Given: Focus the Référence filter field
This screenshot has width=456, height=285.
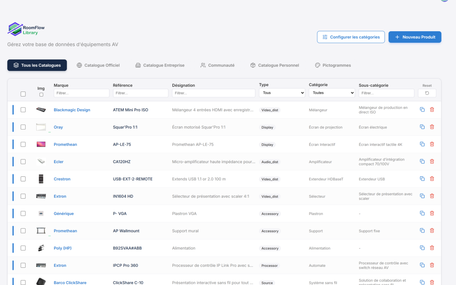Looking at the screenshot, I should tap(141, 93).
